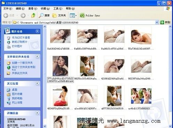Click Print pictures (打印图片) link
The width and height of the screenshot is (173, 128).
[17, 46]
